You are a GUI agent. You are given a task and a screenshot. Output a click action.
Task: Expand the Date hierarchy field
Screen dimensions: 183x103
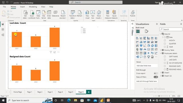[163, 37]
